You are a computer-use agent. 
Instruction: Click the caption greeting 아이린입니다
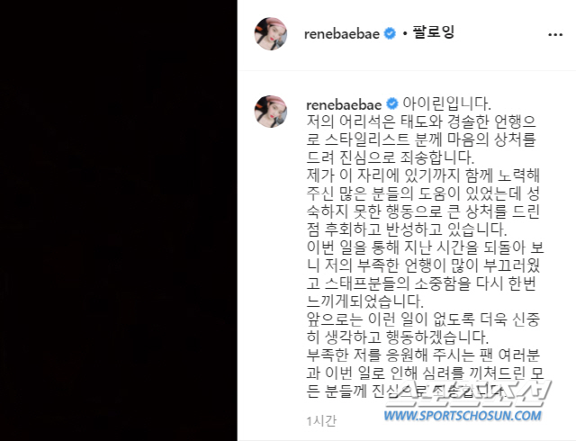[446, 104]
